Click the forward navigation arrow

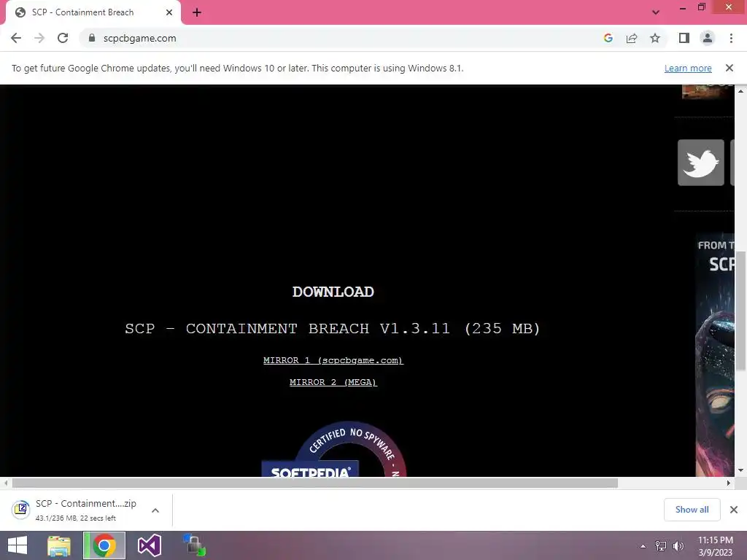(39, 38)
